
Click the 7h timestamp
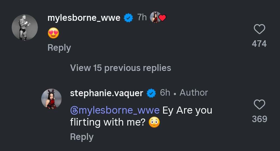coord(142,17)
